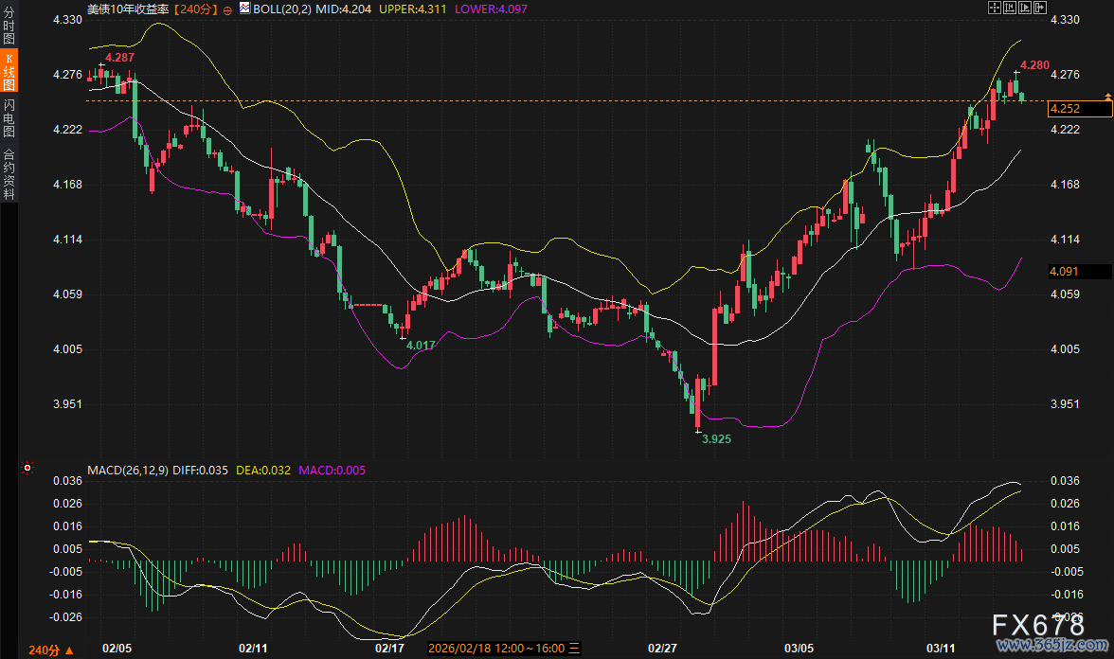Click the 03/11 date on time axis

941,648
